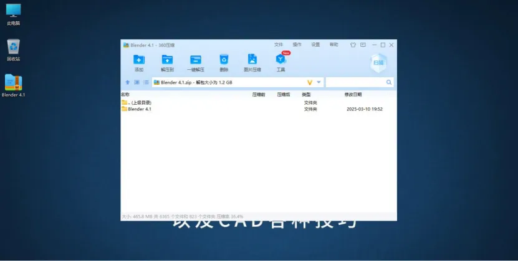Sort by the 压缩前 column header

point(259,94)
